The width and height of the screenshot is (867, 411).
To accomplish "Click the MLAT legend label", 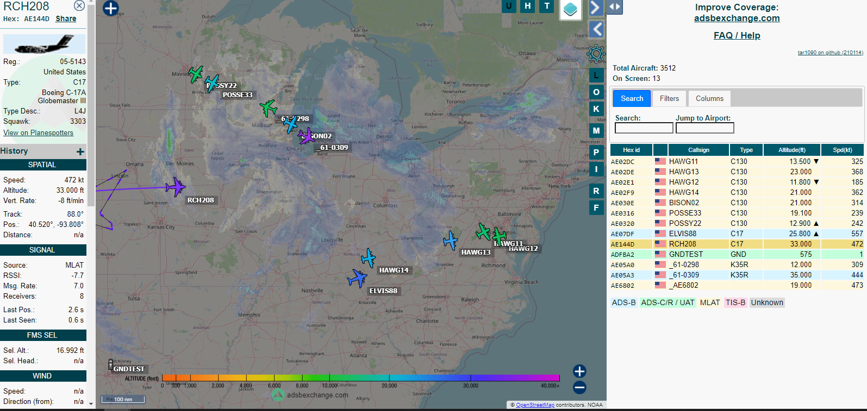I will point(709,302).
